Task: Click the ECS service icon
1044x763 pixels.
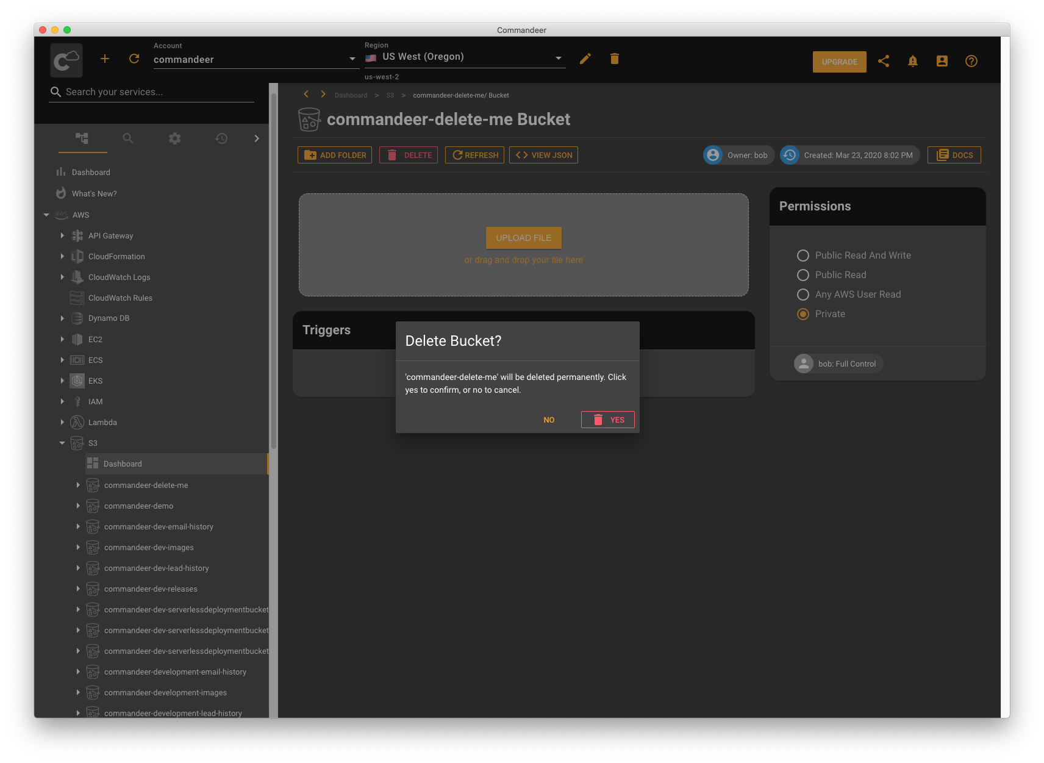Action: pos(77,360)
